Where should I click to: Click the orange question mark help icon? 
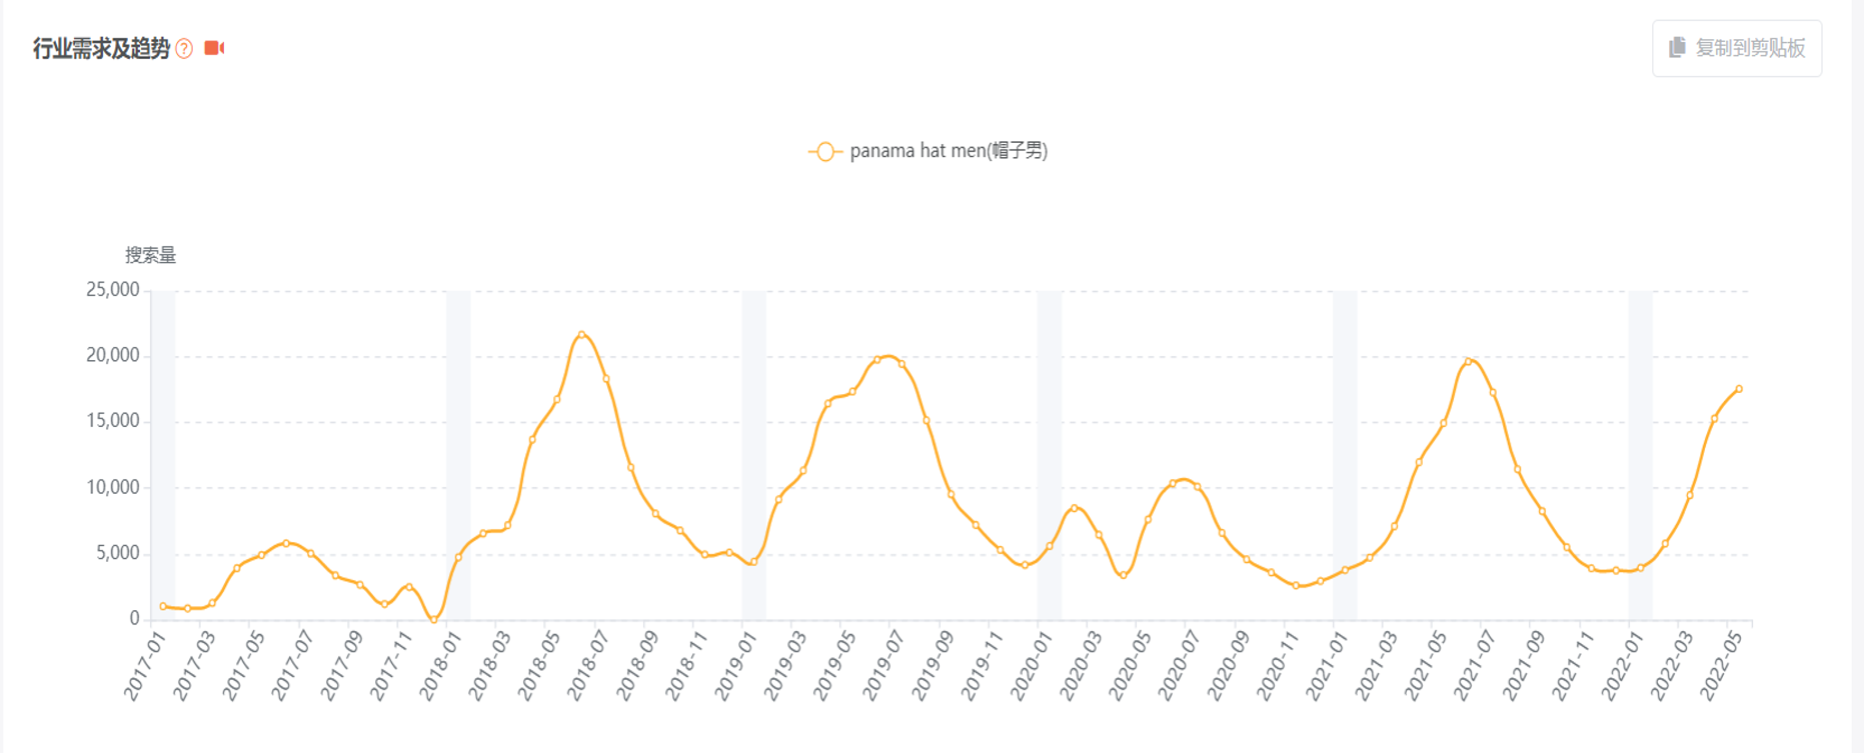click(x=184, y=49)
